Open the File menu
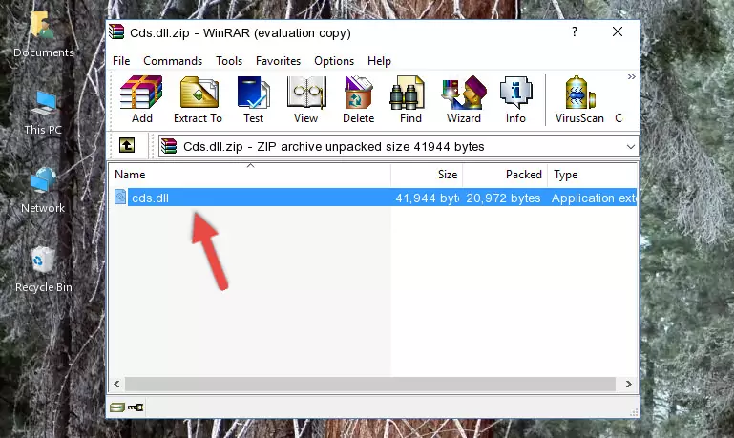Screen dimensions: 734x438 tap(121, 61)
